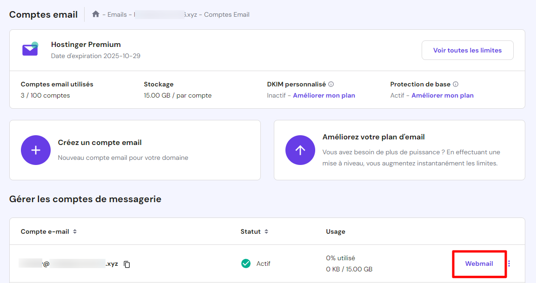
Task: Click the info icon next to DKIM personnalisé
Action: click(330, 84)
